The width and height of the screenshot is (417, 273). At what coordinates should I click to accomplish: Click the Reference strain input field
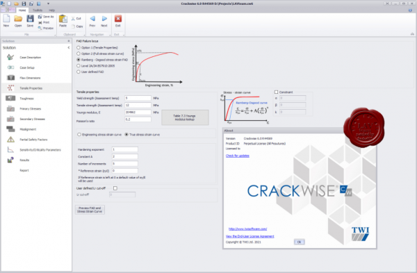(x=125, y=171)
